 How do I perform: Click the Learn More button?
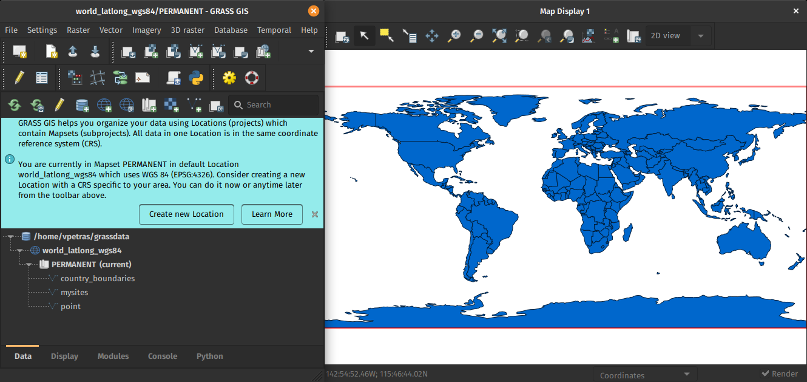[x=272, y=214]
